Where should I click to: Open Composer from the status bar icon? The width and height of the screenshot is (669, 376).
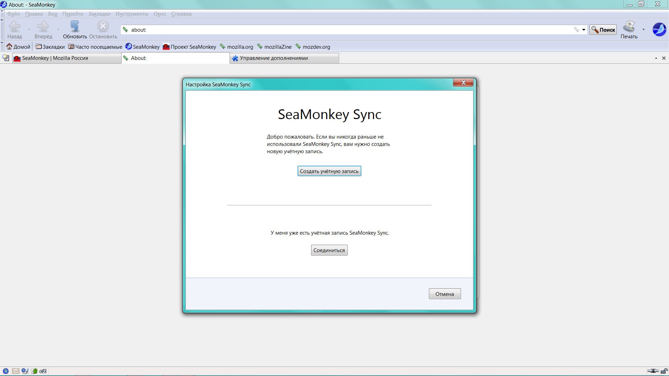pyautogui.click(x=25, y=371)
